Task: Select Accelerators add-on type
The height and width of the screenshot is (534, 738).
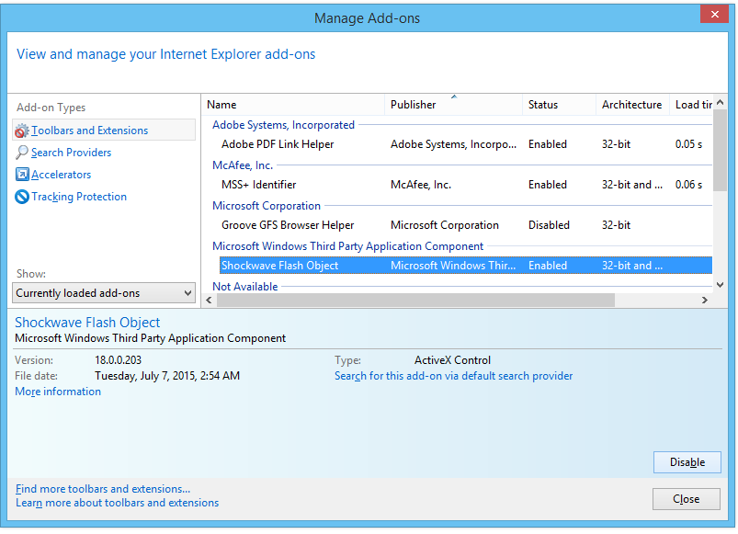Action: pyautogui.click(x=62, y=175)
